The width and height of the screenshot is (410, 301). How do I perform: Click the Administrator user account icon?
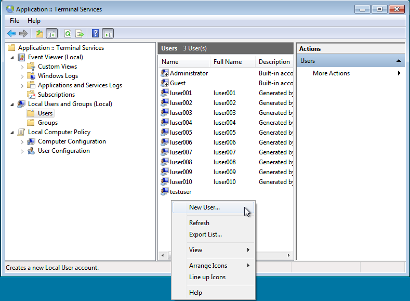[x=165, y=73]
